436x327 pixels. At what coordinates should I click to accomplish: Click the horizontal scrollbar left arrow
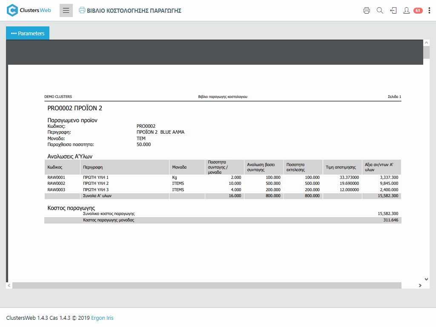[x=9, y=286]
